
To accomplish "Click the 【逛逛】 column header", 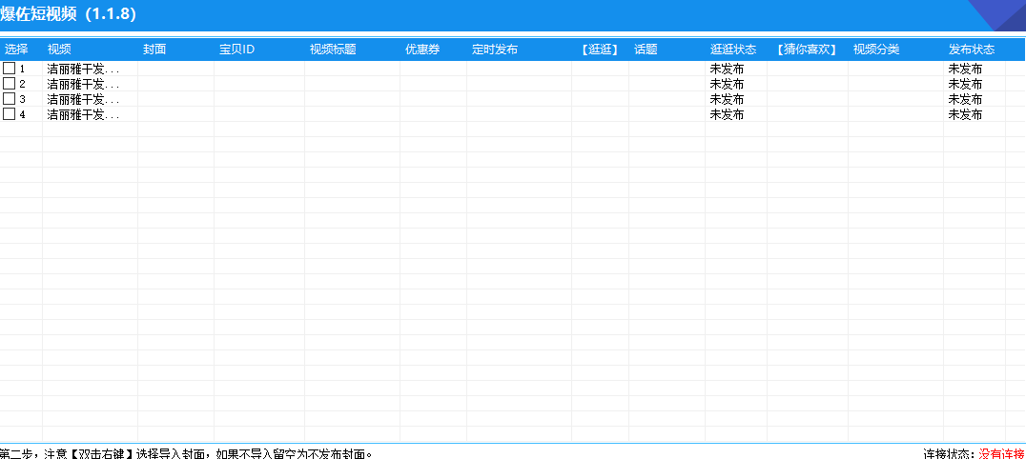I will tap(600, 50).
